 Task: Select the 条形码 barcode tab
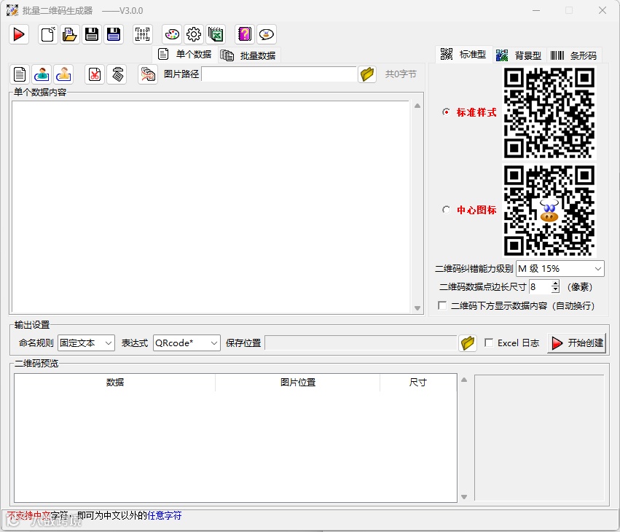click(574, 55)
